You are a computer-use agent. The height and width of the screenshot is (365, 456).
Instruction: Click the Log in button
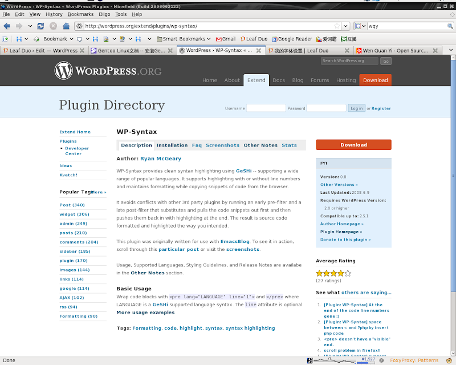[x=357, y=108]
